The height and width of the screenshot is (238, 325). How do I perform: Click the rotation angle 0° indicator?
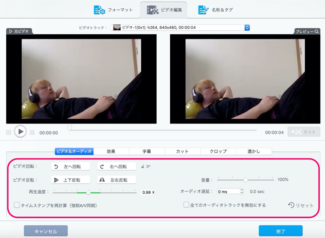[x=146, y=167]
